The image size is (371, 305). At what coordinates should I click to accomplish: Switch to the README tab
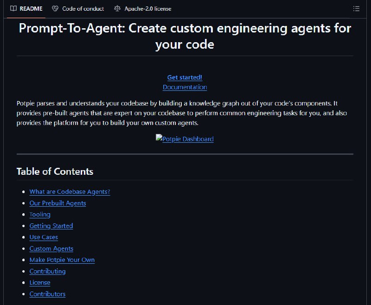pos(26,9)
